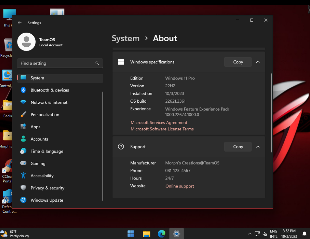Select the Recycle Bin desktop icon
Image resolution: width=310 pixels, height=239 pixels.
pyautogui.click(x=6, y=48)
